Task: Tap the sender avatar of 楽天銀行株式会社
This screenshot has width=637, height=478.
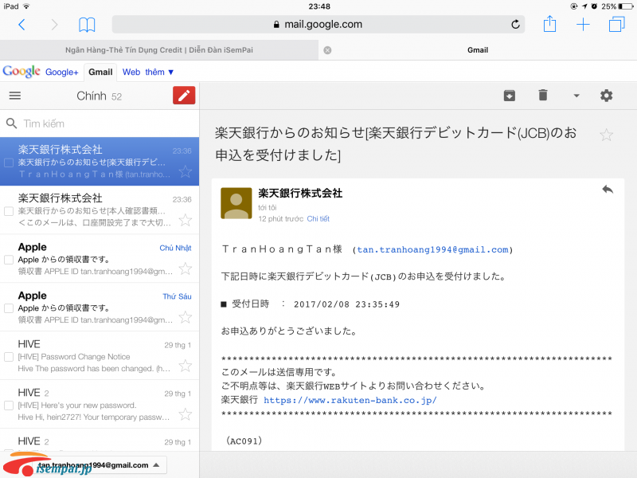Action: tap(236, 203)
